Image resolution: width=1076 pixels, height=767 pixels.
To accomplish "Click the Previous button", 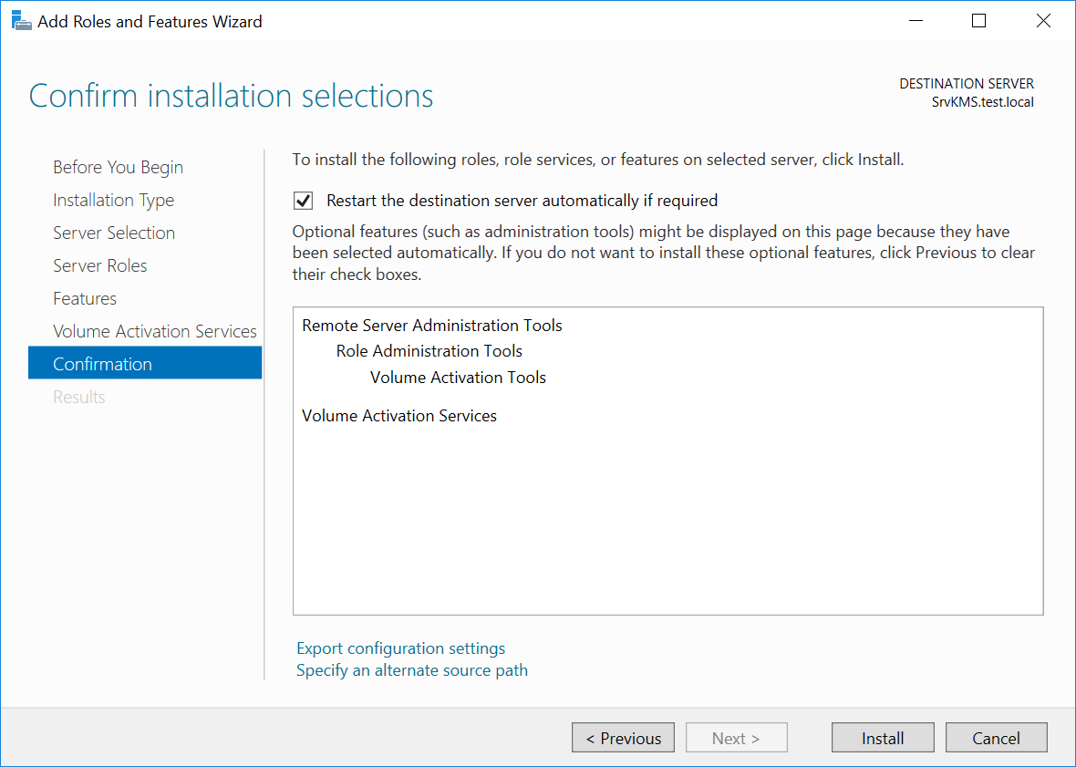I will [623, 738].
